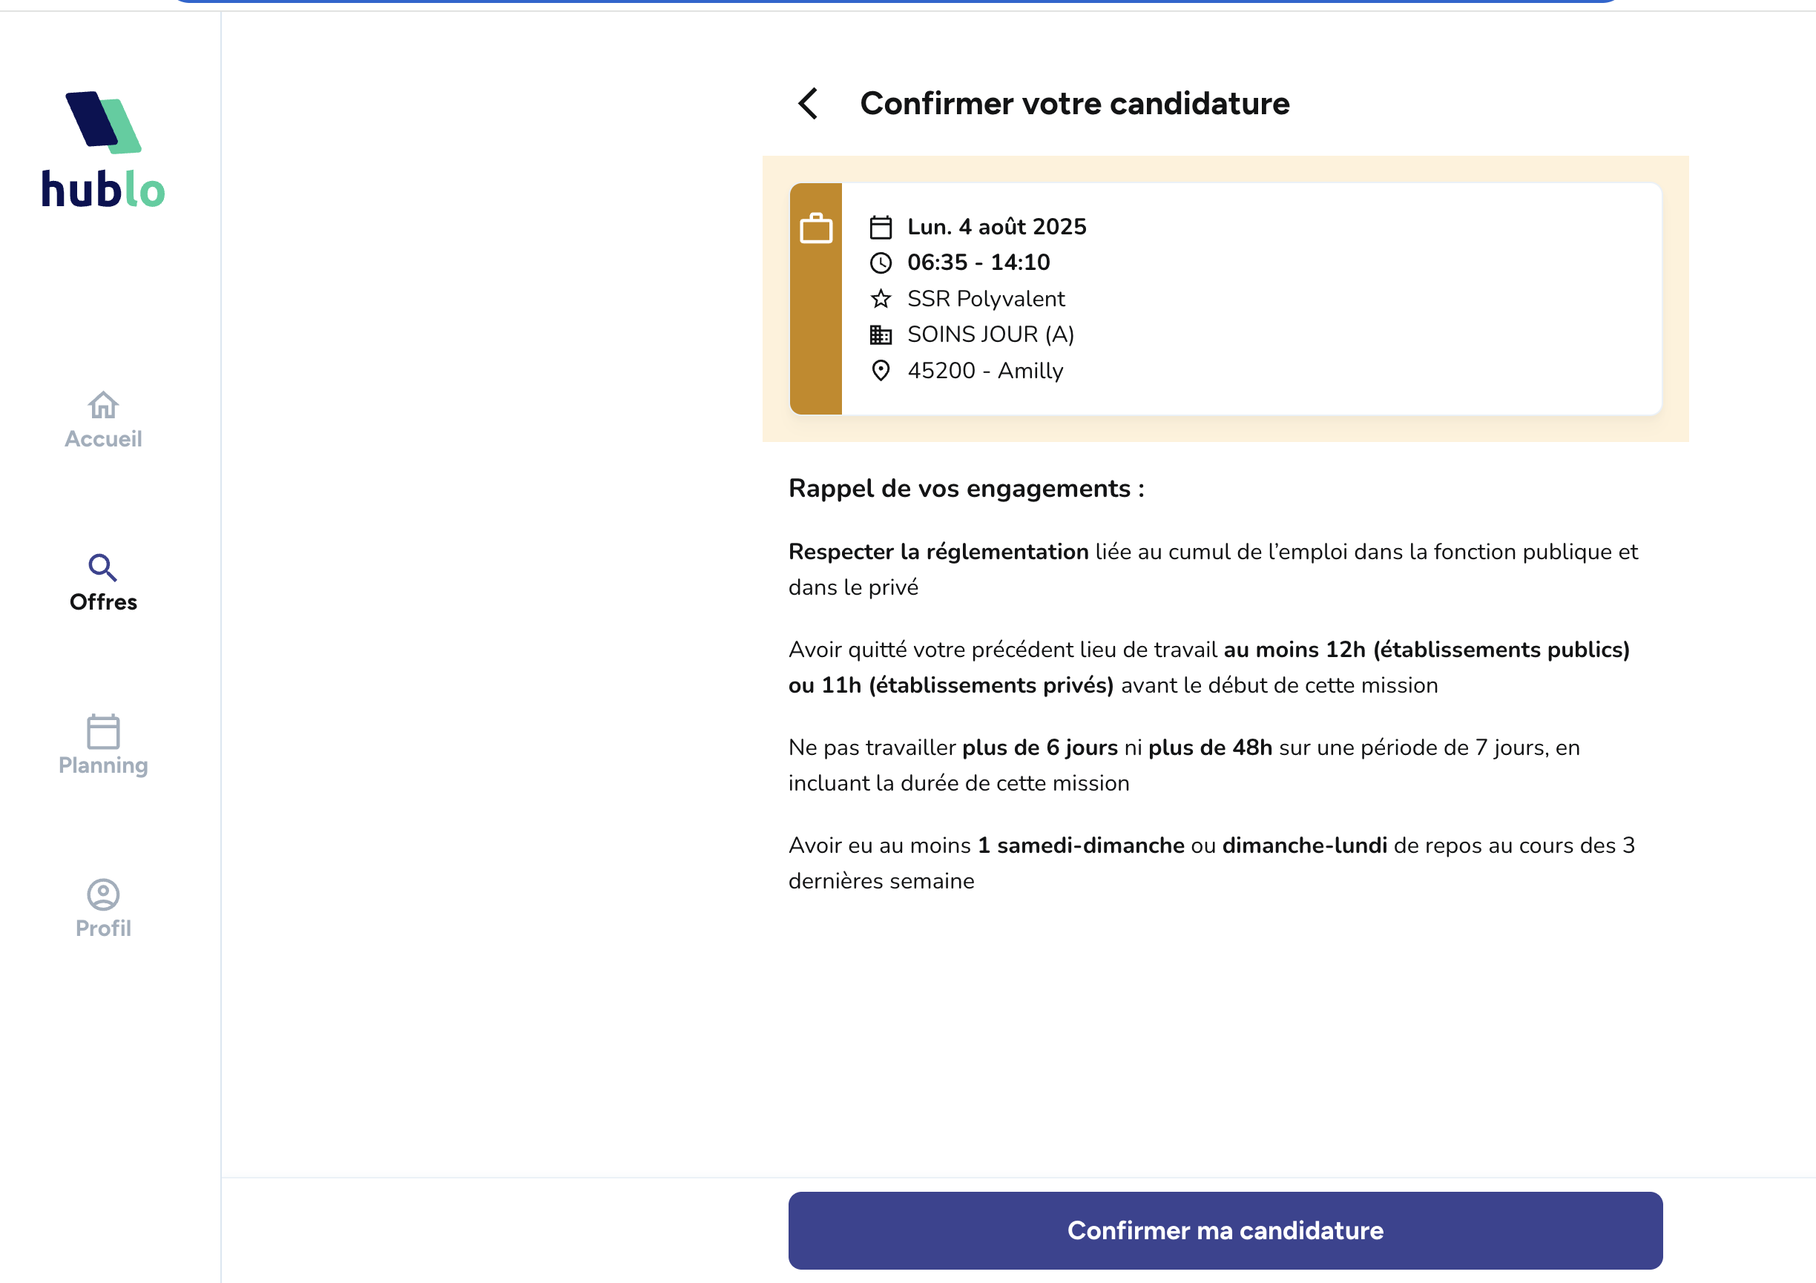This screenshot has height=1283, width=1816.
Task: Click the building icon beside SOINS JOUR (A)
Action: pos(882,334)
